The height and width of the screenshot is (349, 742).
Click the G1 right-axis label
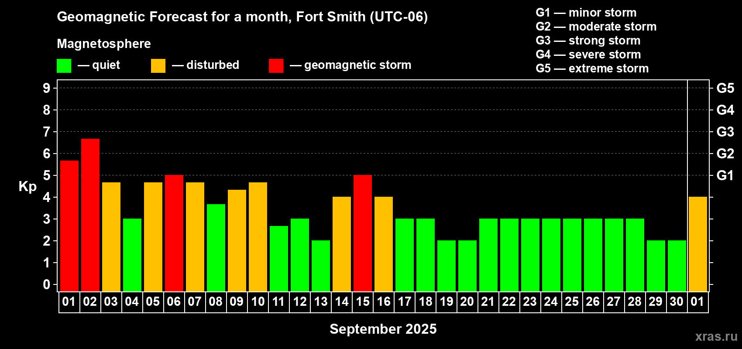[725, 175]
